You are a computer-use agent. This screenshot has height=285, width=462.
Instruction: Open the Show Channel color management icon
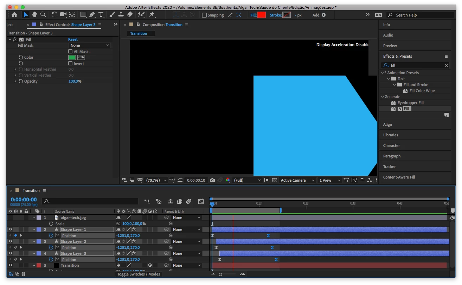point(228,180)
